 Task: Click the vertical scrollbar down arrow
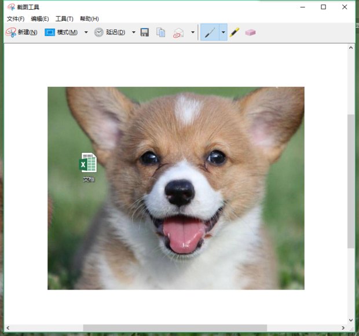pos(351,319)
